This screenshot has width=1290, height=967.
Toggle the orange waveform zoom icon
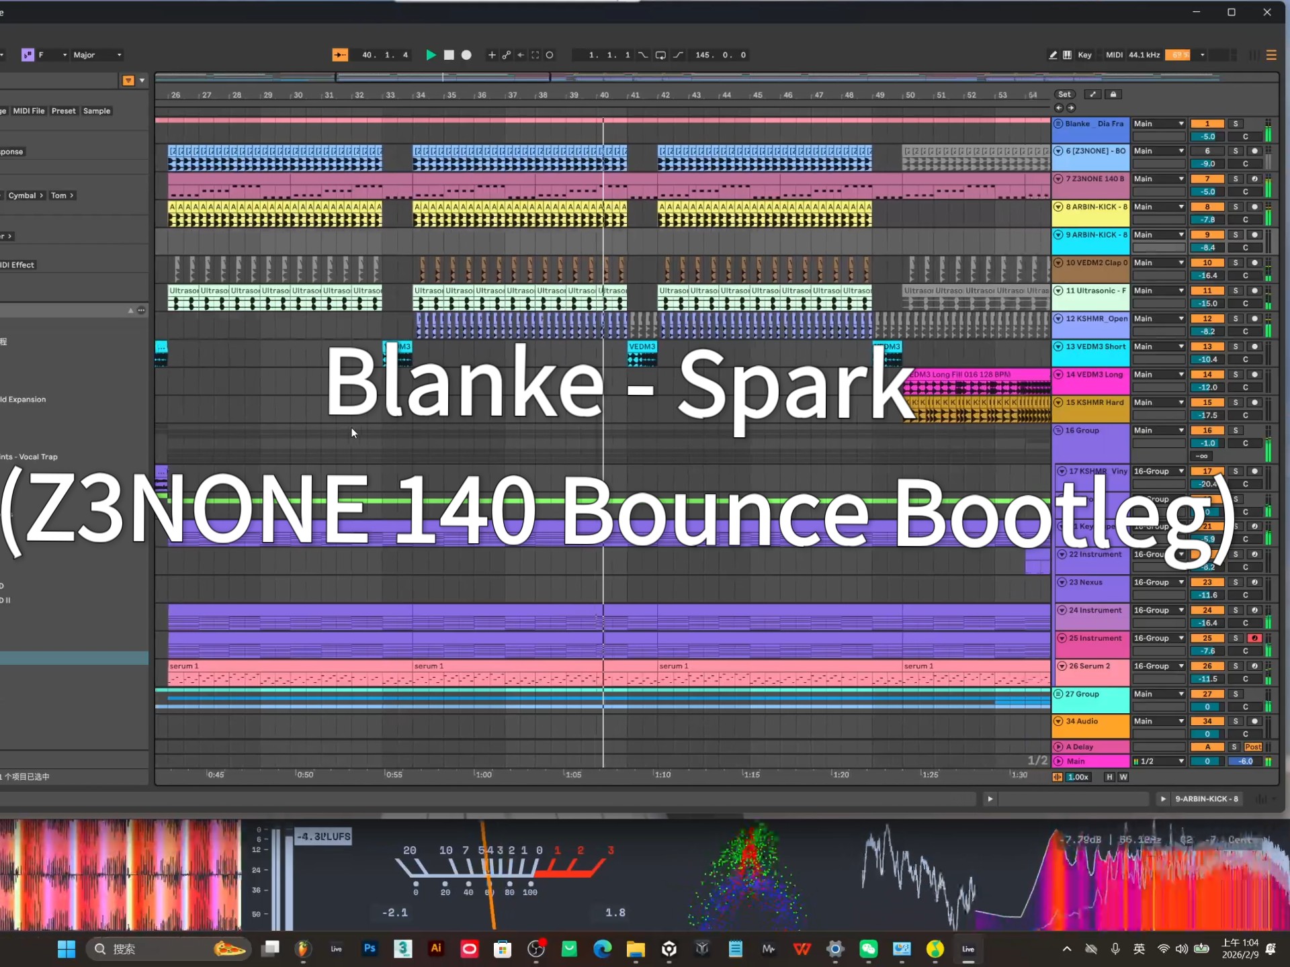coord(1058,777)
